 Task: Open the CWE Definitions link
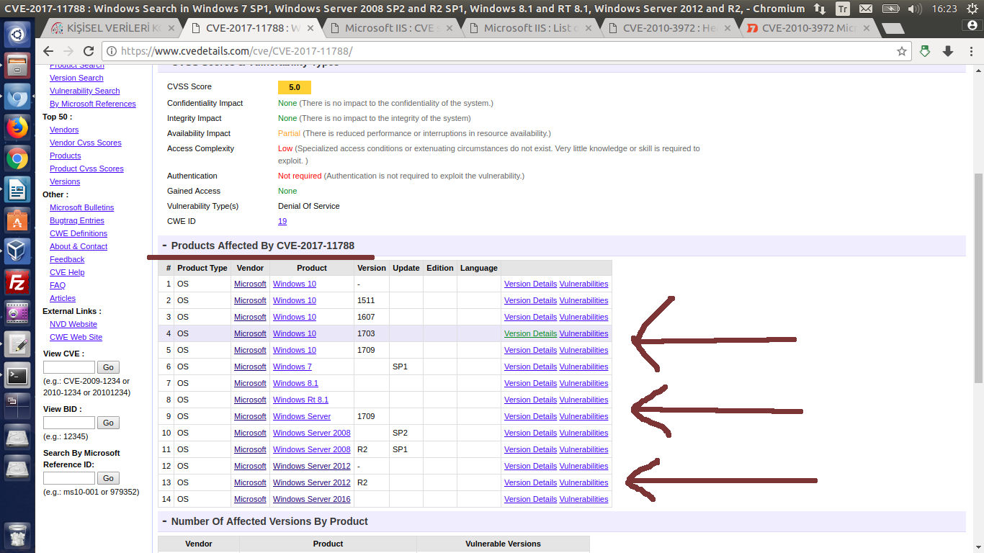point(78,233)
